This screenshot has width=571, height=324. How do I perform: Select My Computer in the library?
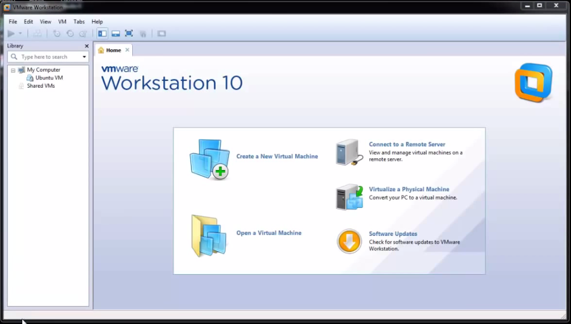(44, 69)
